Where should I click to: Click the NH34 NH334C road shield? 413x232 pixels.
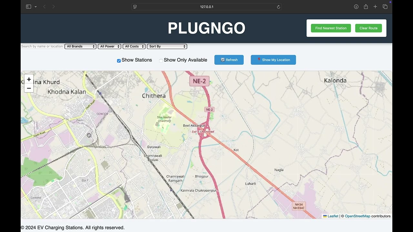[299, 206]
